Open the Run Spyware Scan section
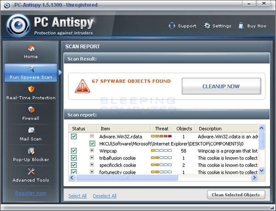Image resolution: width=276 pixels, height=211 pixels. (31, 73)
